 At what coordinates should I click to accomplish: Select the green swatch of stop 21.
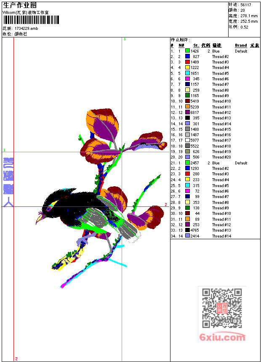click(187, 163)
